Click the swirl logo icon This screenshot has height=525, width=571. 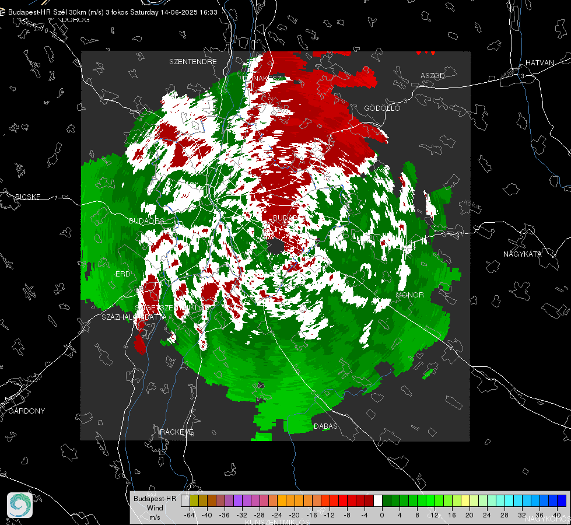click(20, 505)
